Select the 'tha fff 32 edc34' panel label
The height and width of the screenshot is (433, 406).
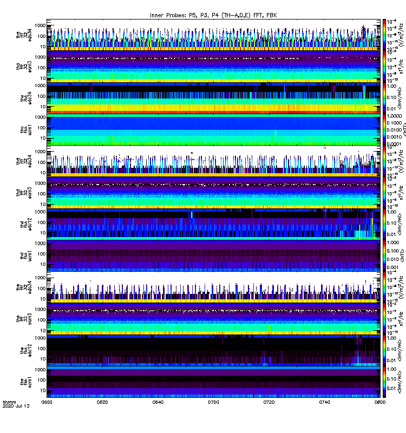click(24, 35)
